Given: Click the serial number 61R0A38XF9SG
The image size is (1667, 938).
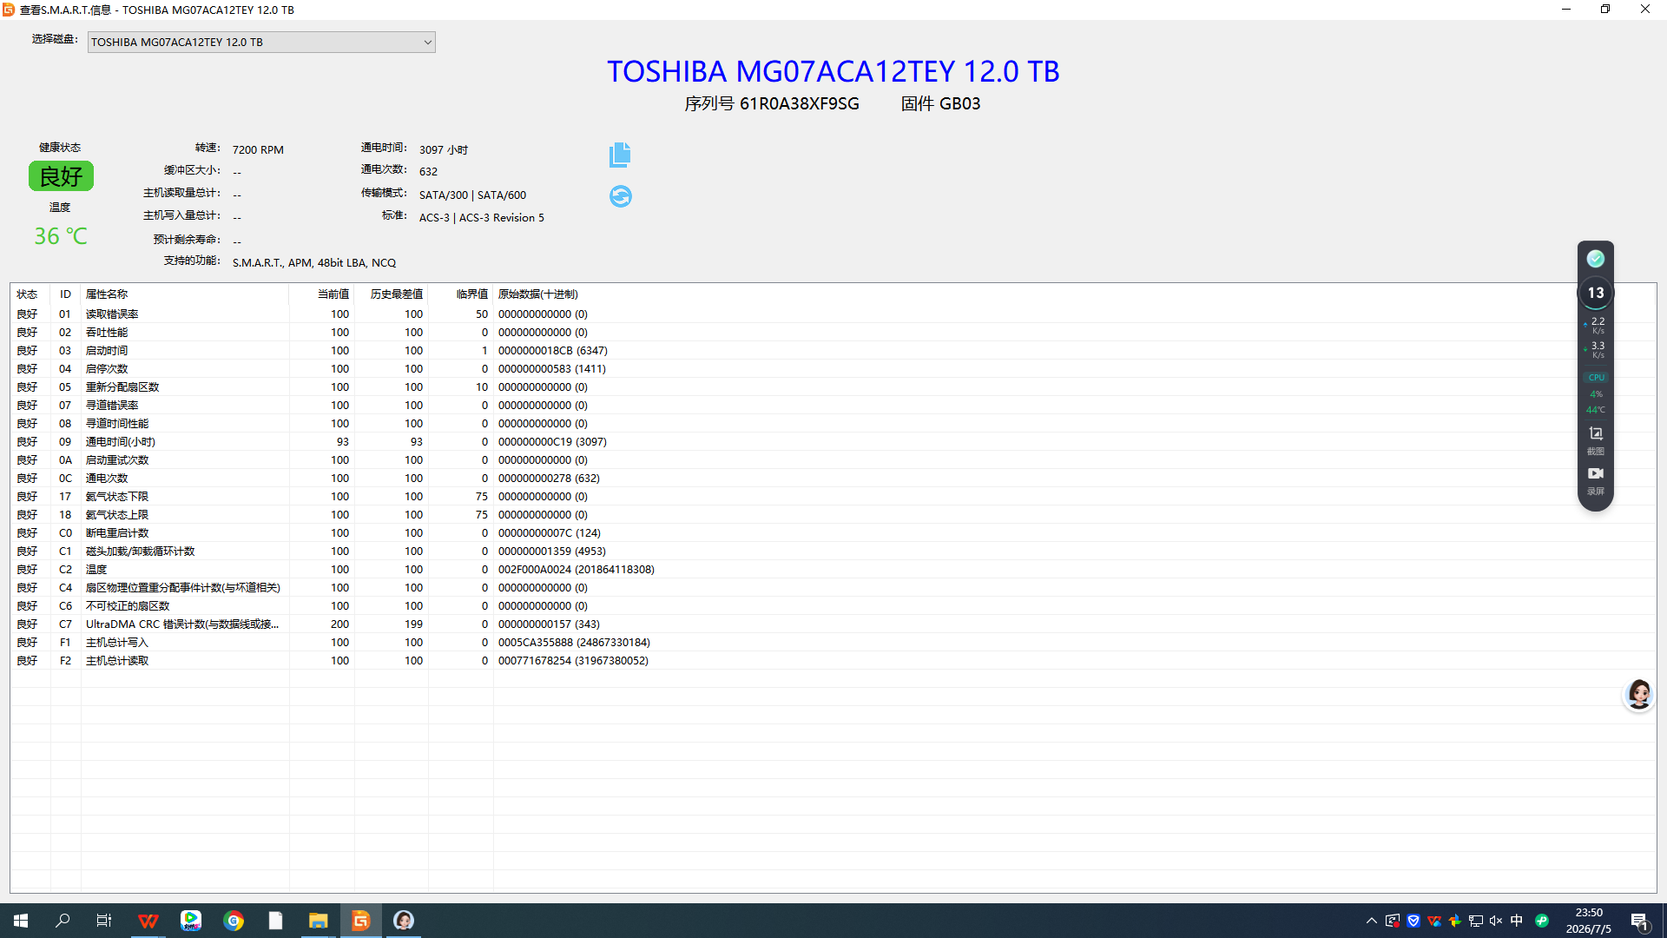Looking at the screenshot, I should click(x=800, y=103).
